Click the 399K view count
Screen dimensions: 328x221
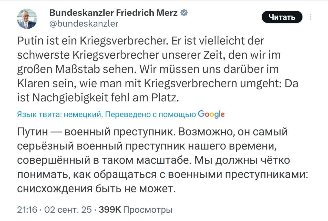point(110,210)
